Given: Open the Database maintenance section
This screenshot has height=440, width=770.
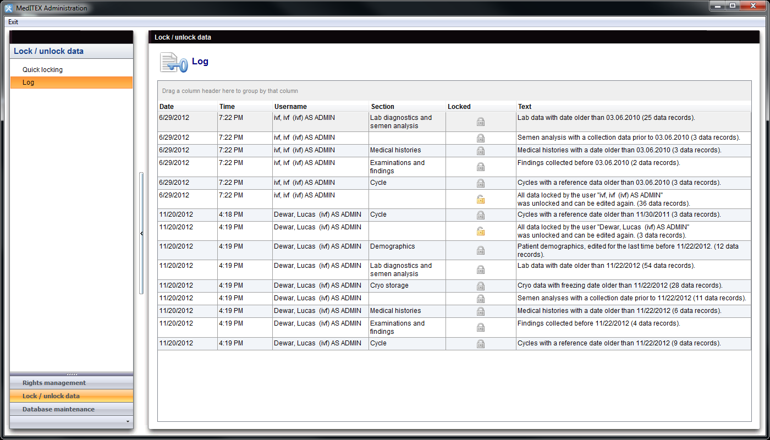Looking at the screenshot, I should [71, 409].
